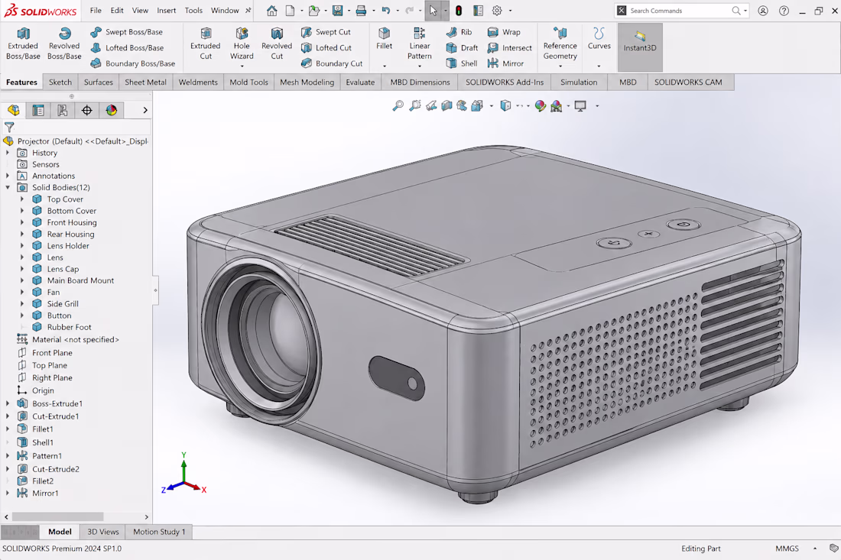This screenshot has height=560, width=841.
Task: Start the Linear Pattern tool
Action: click(x=420, y=43)
